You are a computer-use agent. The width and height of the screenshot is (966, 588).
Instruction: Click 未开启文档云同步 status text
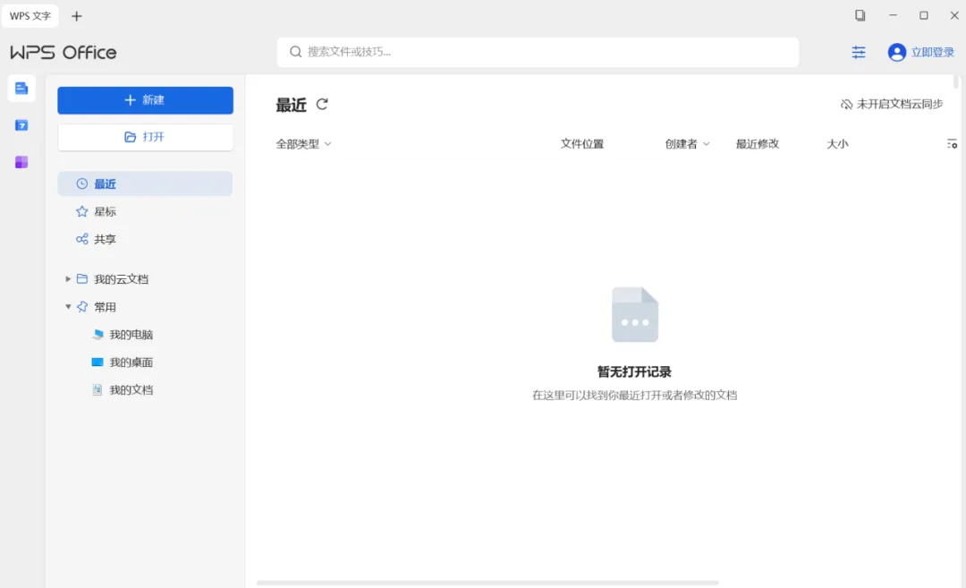tap(900, 104)
